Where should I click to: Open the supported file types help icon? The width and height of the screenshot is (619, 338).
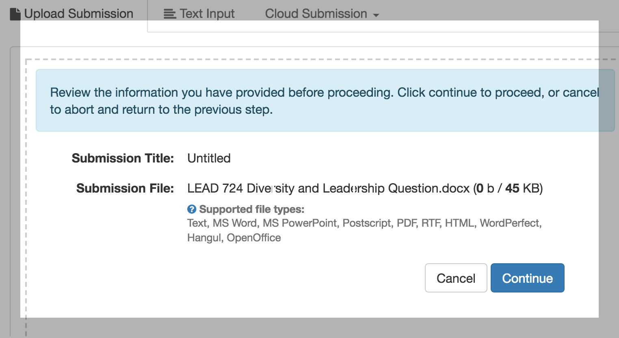(191, 209)
